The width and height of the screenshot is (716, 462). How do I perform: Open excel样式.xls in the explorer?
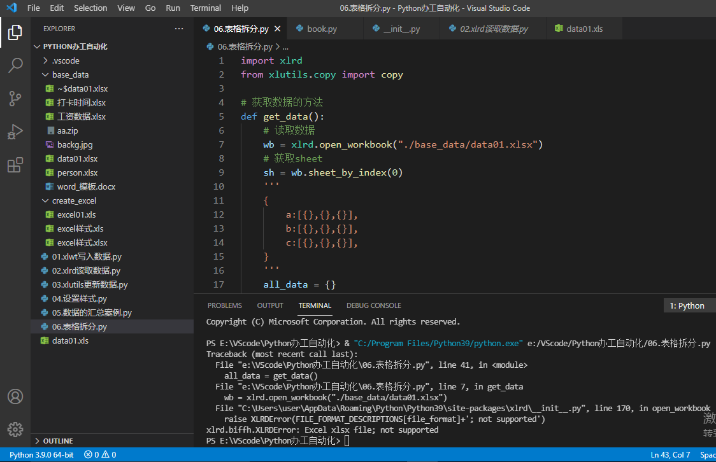point(112,228)
